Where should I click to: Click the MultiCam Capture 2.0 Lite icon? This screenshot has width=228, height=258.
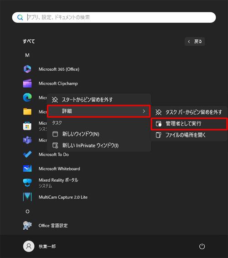tap(27, 197)
